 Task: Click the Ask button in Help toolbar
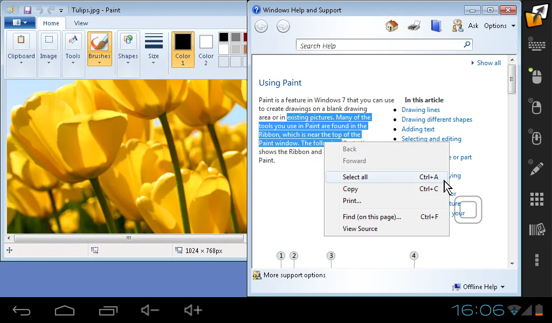click(x=465, y=26)
